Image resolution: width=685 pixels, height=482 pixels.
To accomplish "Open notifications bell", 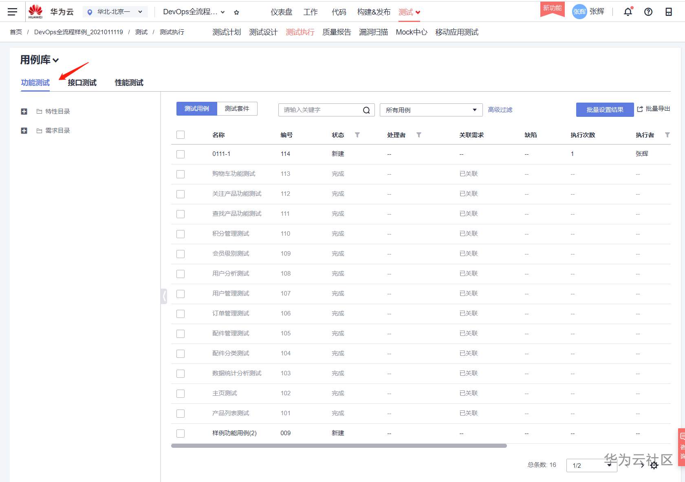I will [628, 12].
